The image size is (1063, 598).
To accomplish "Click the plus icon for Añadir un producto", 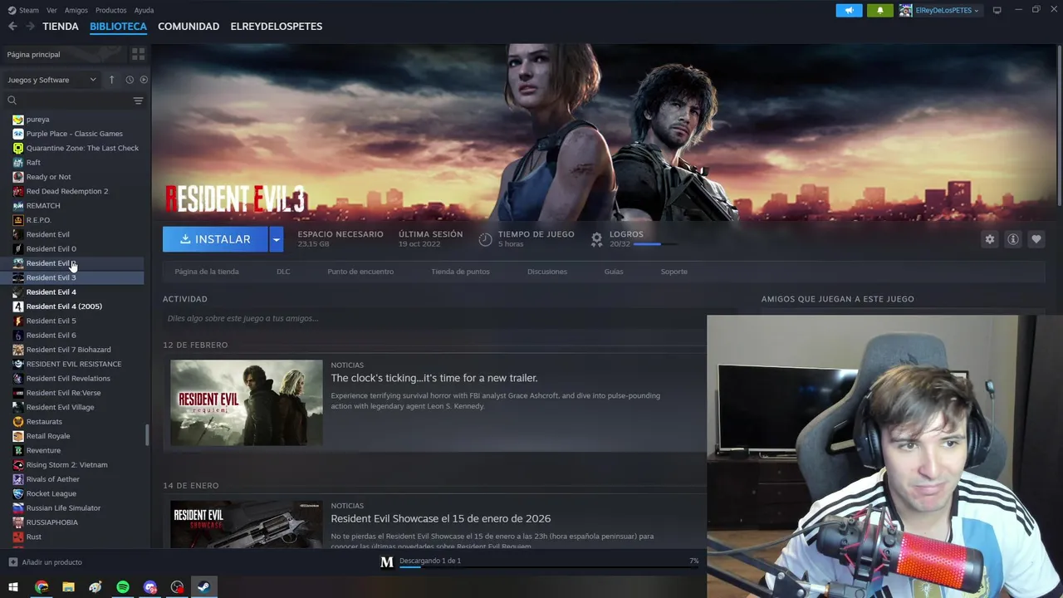I will pos(12,562).
